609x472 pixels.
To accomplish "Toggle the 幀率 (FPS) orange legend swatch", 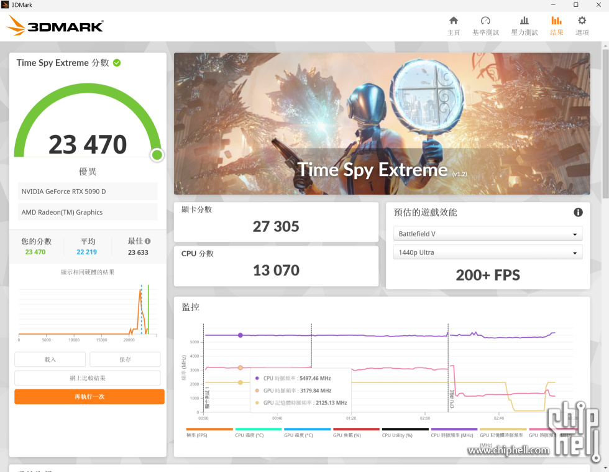I will pos(209,429).
